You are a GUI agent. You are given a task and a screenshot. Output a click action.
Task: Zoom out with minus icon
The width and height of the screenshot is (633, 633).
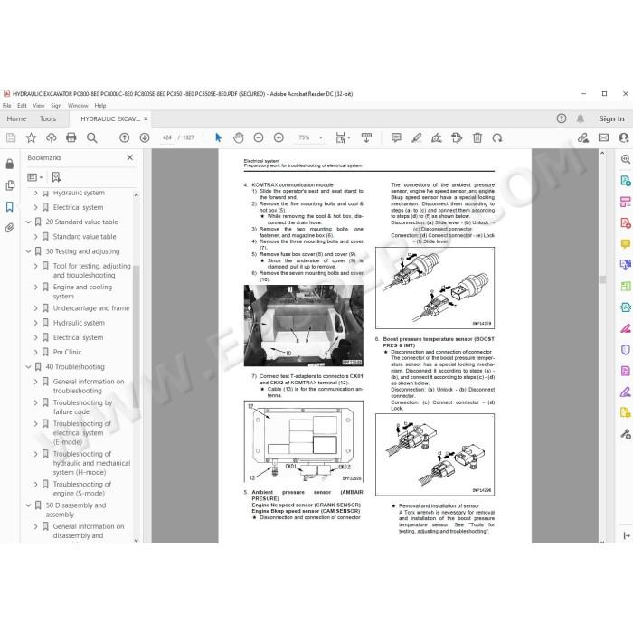pyautogui.click(x=259, y=137)
